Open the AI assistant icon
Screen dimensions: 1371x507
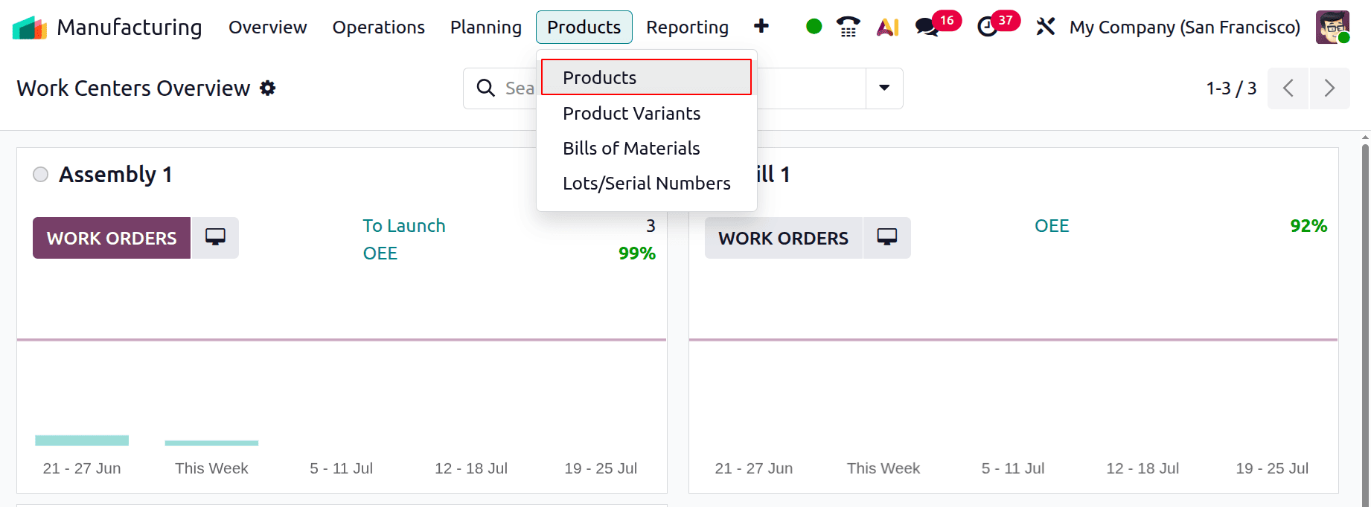pos(887,27)
